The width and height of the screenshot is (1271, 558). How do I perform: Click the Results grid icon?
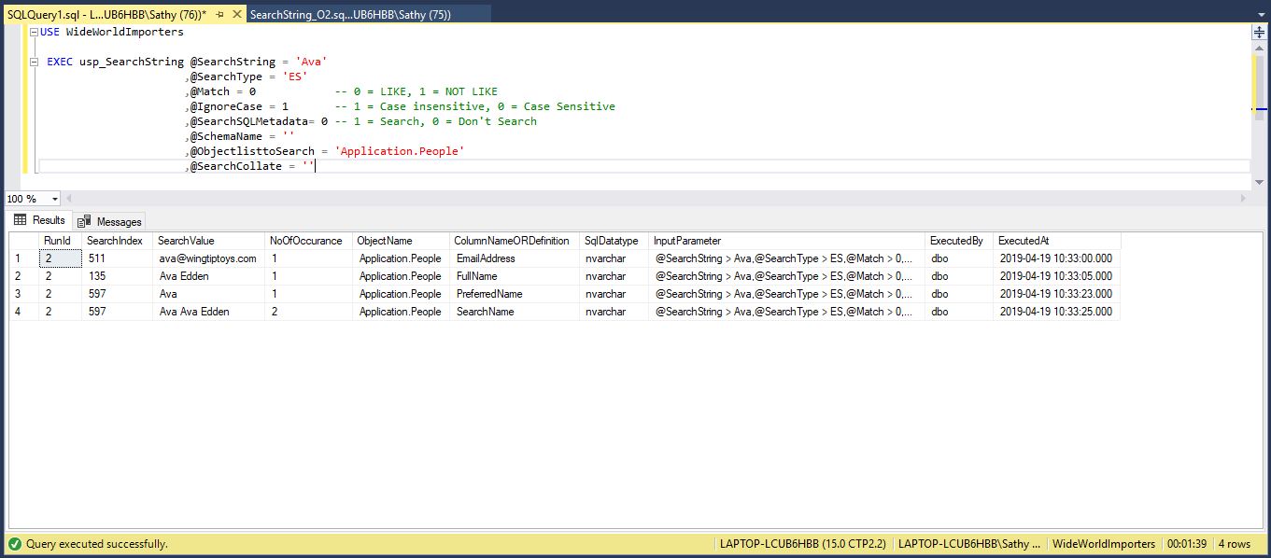20,221
